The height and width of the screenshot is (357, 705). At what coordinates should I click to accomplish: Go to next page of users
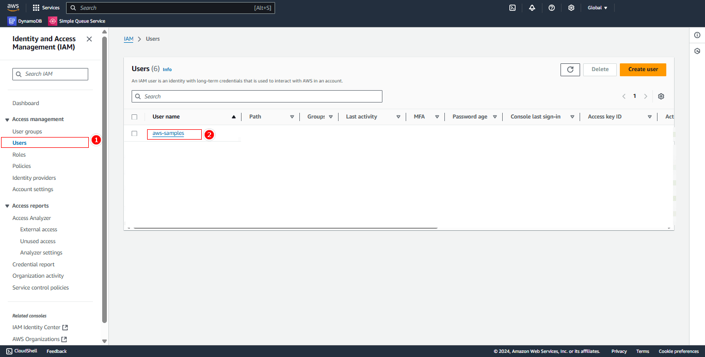646,96
